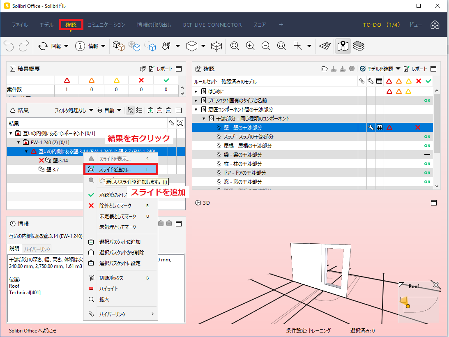The width and height of the screenshot is (449, 337).
Task: Toggle results tree view mode icon
Action: tap(130, 110)
